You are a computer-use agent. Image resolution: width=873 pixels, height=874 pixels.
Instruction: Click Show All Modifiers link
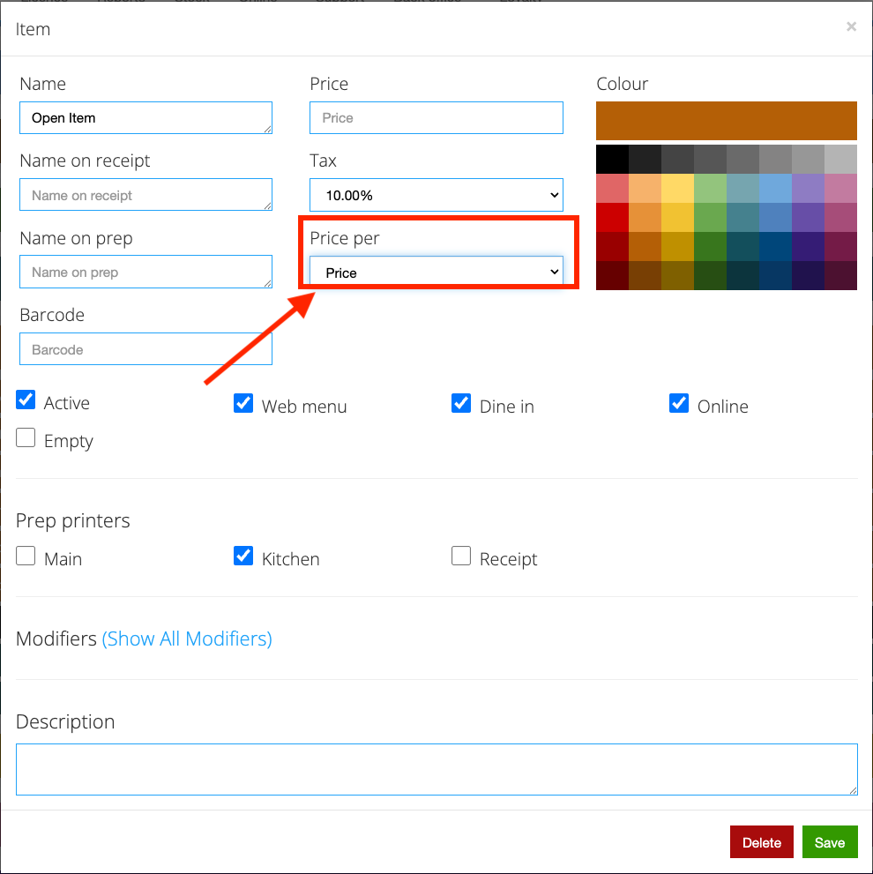[187, 639]
